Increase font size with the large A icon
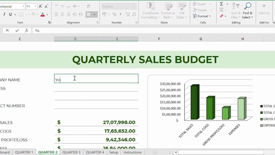Screen dimensions: 275x155 point(40,6)
